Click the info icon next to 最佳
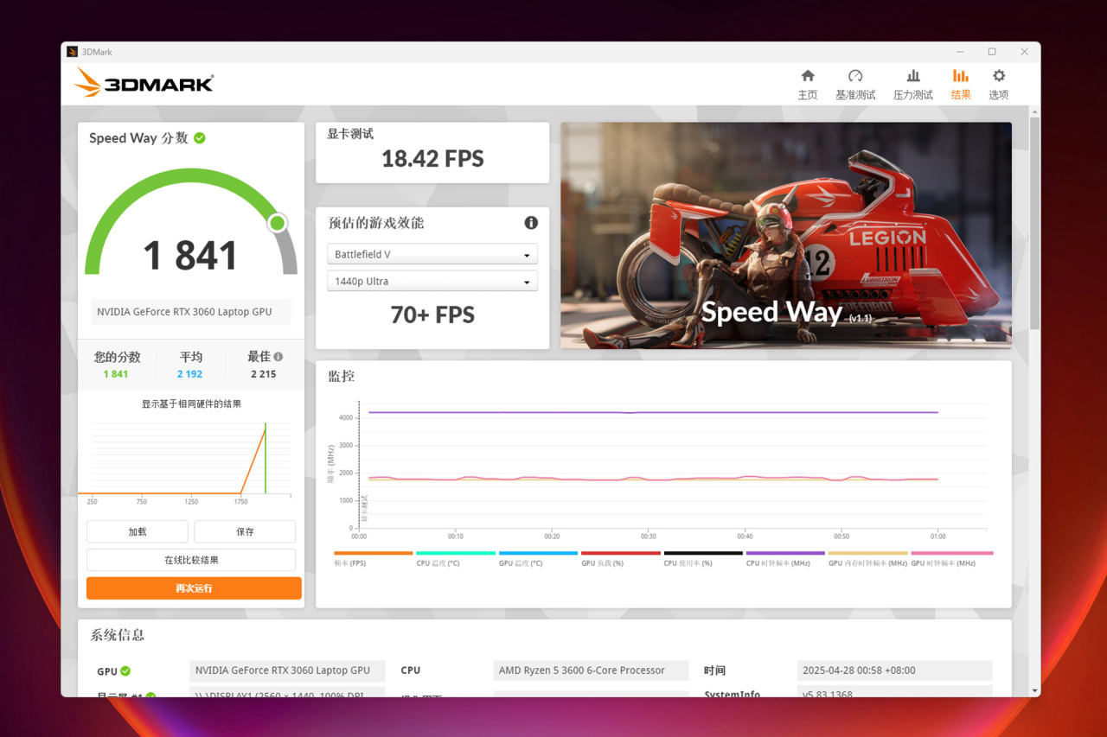 coord(278,356)
